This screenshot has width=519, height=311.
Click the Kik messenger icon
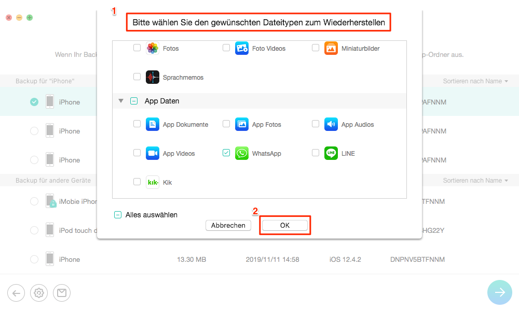pos(153,182)
